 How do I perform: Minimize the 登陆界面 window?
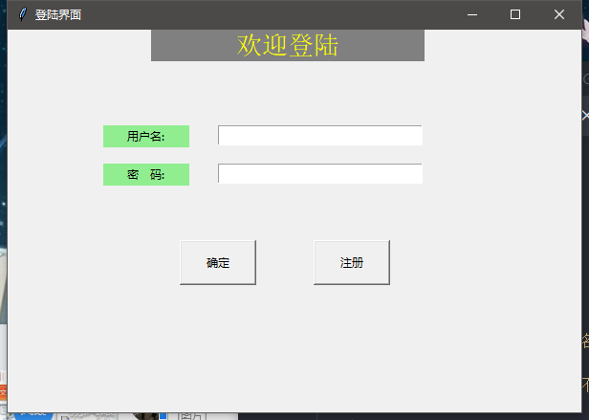pos(472,14)
